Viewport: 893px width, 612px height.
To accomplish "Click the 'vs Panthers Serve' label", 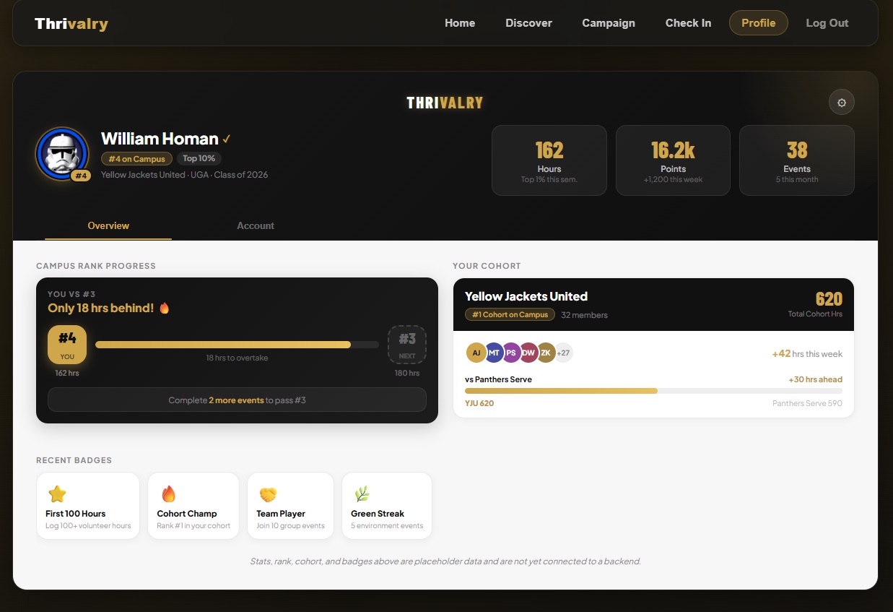I will pyautogui.click(x=498, y=379).
